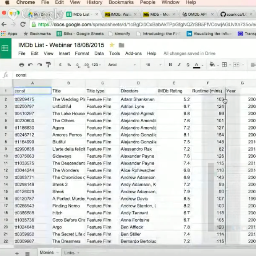Open the all sheets list icon
Screen dimensions: 256x256
[28, 253]
